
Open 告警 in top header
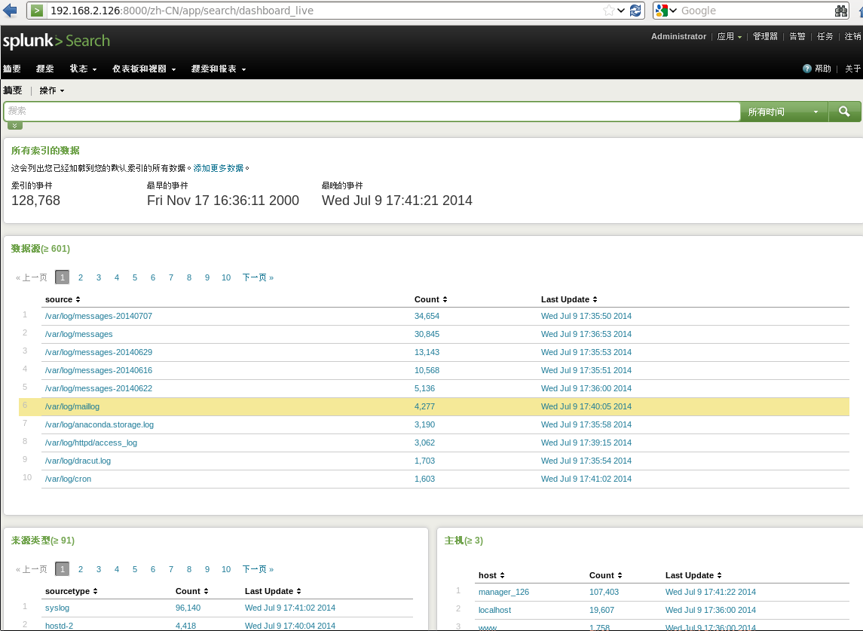797,36
